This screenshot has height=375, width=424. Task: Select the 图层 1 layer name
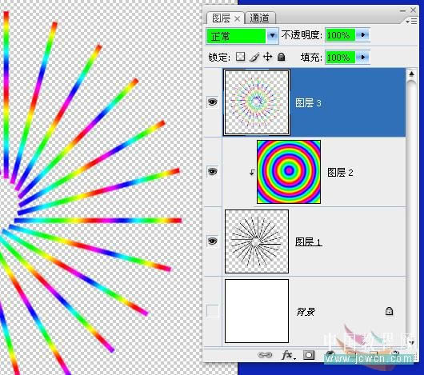(308, 241)
